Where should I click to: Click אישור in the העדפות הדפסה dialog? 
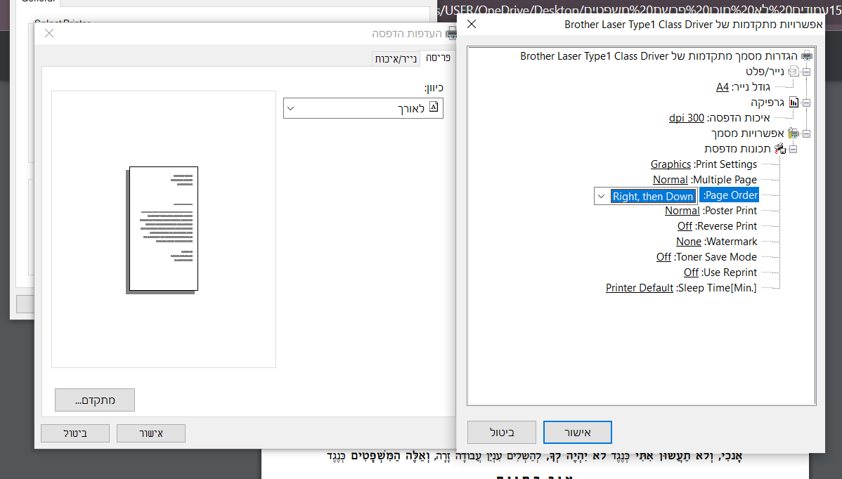pyautogui.click(x=151, y=433)
